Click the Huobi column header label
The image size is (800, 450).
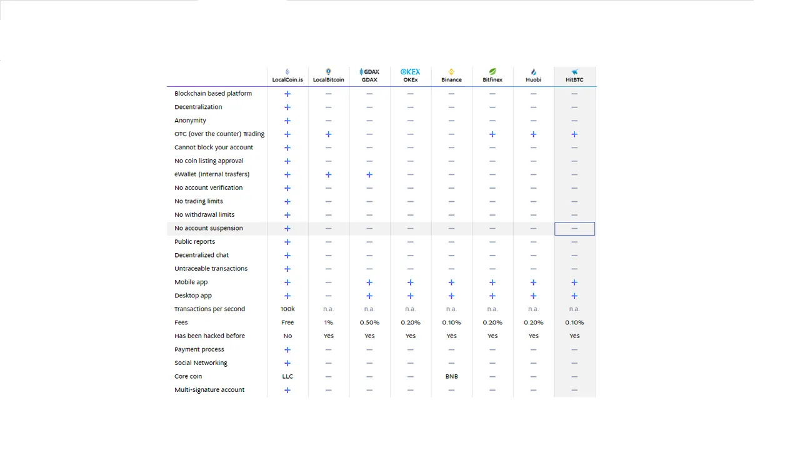pyautogui.click(x=533, y=80)
